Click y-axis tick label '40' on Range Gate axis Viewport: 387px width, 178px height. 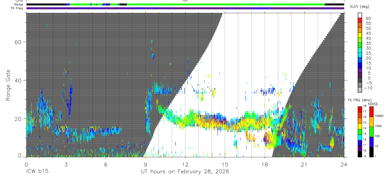pyautogui.click(x=18, y=80)
